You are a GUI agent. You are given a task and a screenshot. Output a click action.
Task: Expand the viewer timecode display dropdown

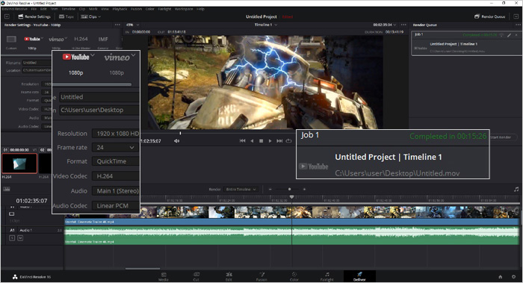[x=385, y=25]
